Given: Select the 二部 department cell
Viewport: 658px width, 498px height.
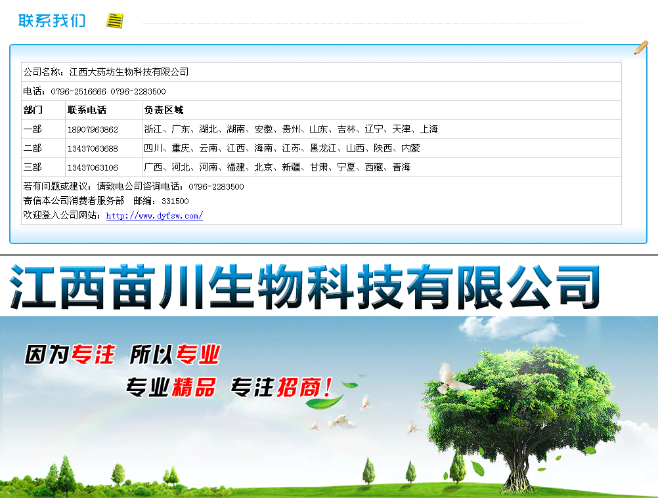Looking at the screenshot, I should pyautogui.click(x=43, y=148).
